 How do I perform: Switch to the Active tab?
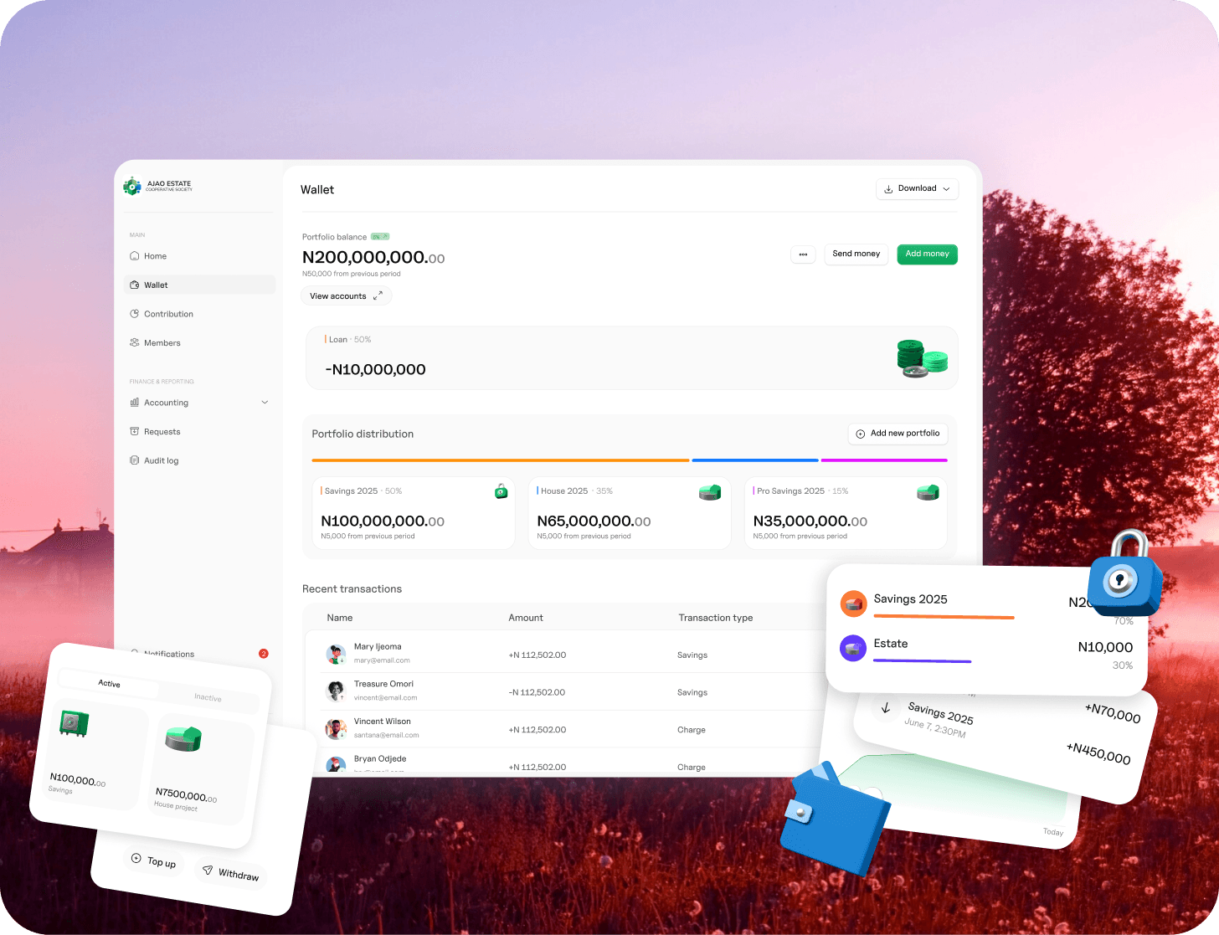click(x=109, y=684)
